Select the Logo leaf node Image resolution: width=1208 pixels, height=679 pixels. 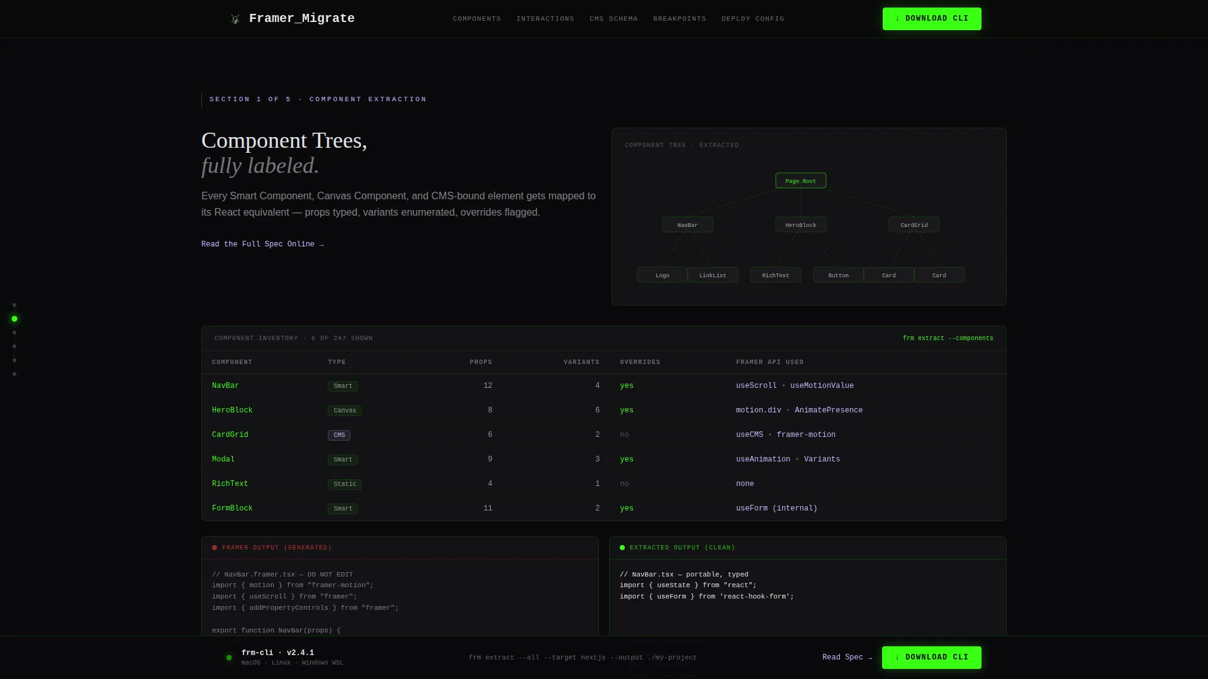663,275
